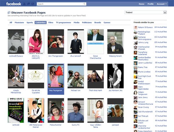Open Sorrawit Jintasoonthornurai avatar
This screenshot has width=174, height=132.
coord(135,102)
